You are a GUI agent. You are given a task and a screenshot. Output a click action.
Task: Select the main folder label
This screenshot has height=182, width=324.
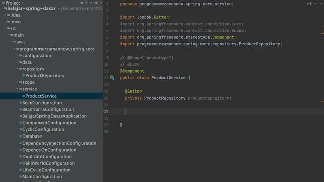pos(18,35)
